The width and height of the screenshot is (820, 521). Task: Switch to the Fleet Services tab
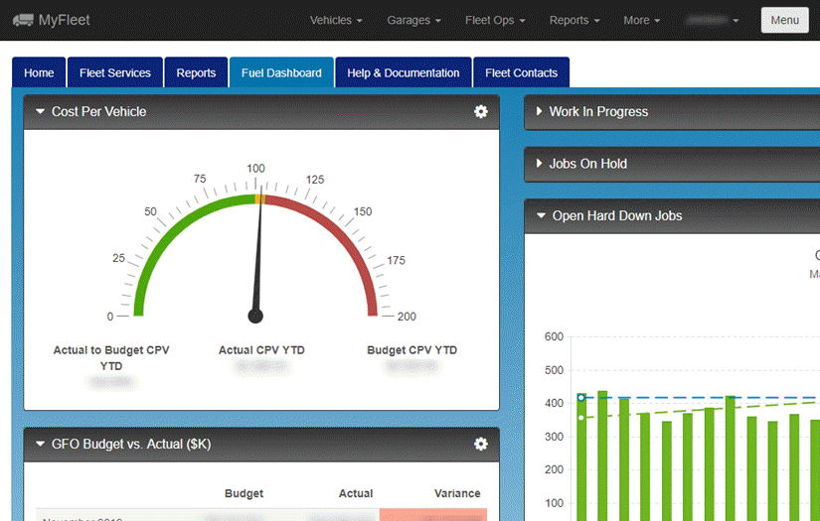point(115,72)
